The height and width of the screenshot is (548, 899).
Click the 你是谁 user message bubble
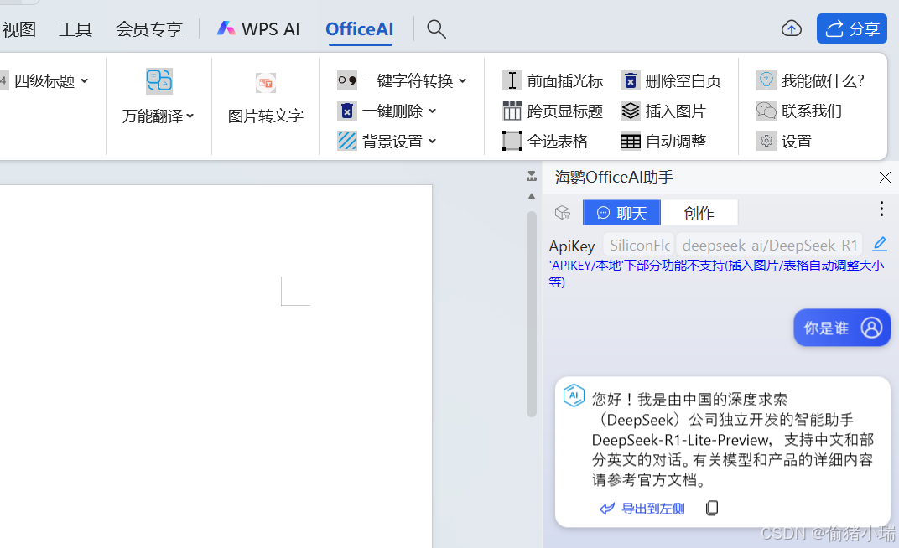[x=842, y=328]
